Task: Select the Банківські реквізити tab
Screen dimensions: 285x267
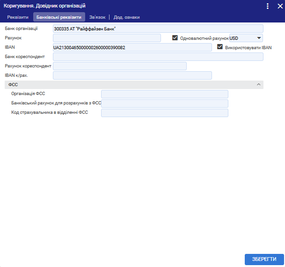Action: click(x=59, y=17)
